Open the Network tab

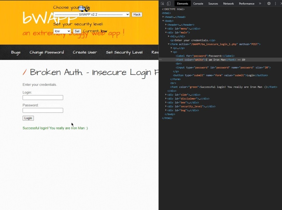228,4
